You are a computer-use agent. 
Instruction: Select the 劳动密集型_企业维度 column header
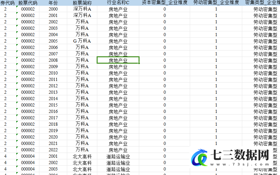click(216, 3)
